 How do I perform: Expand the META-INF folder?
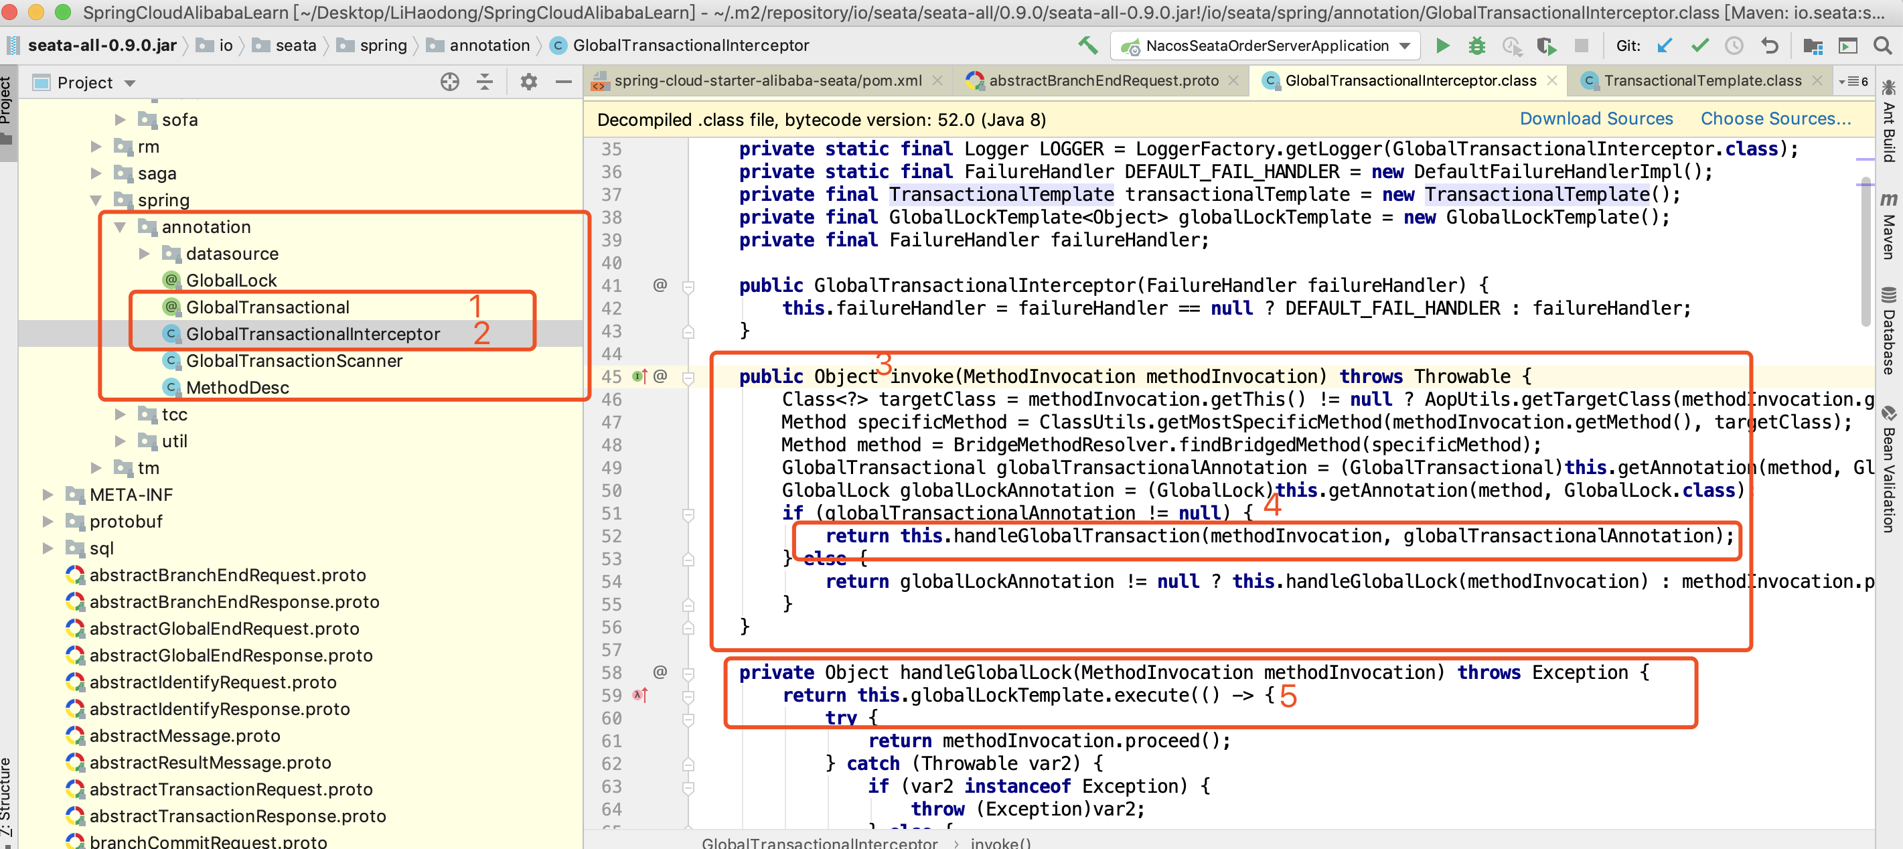click(x=48, y=495)
